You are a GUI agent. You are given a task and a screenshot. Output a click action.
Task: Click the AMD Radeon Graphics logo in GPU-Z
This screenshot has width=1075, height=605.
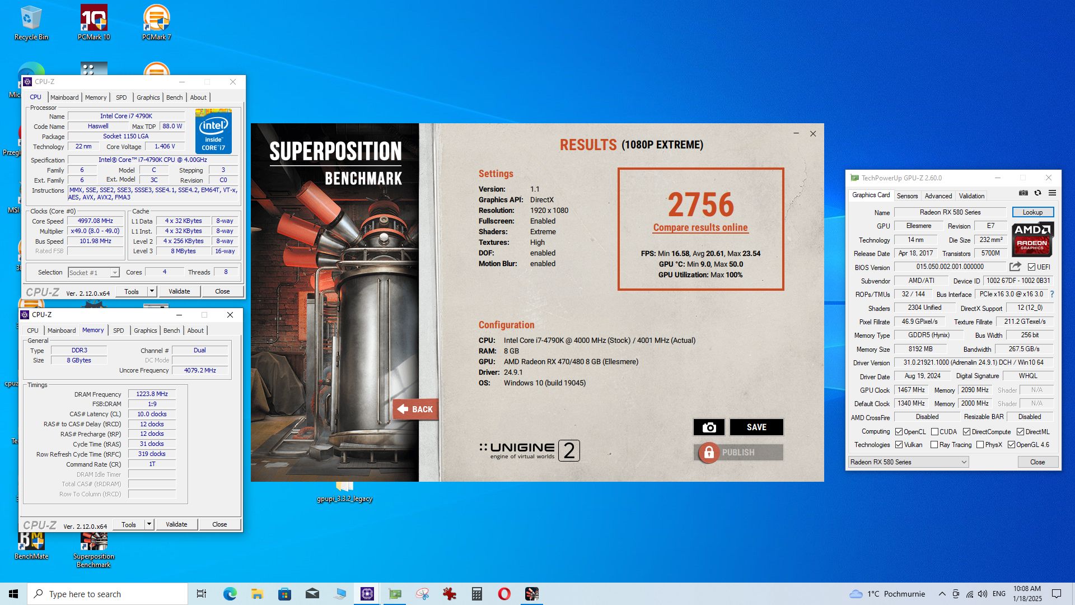pos(1032,239)
